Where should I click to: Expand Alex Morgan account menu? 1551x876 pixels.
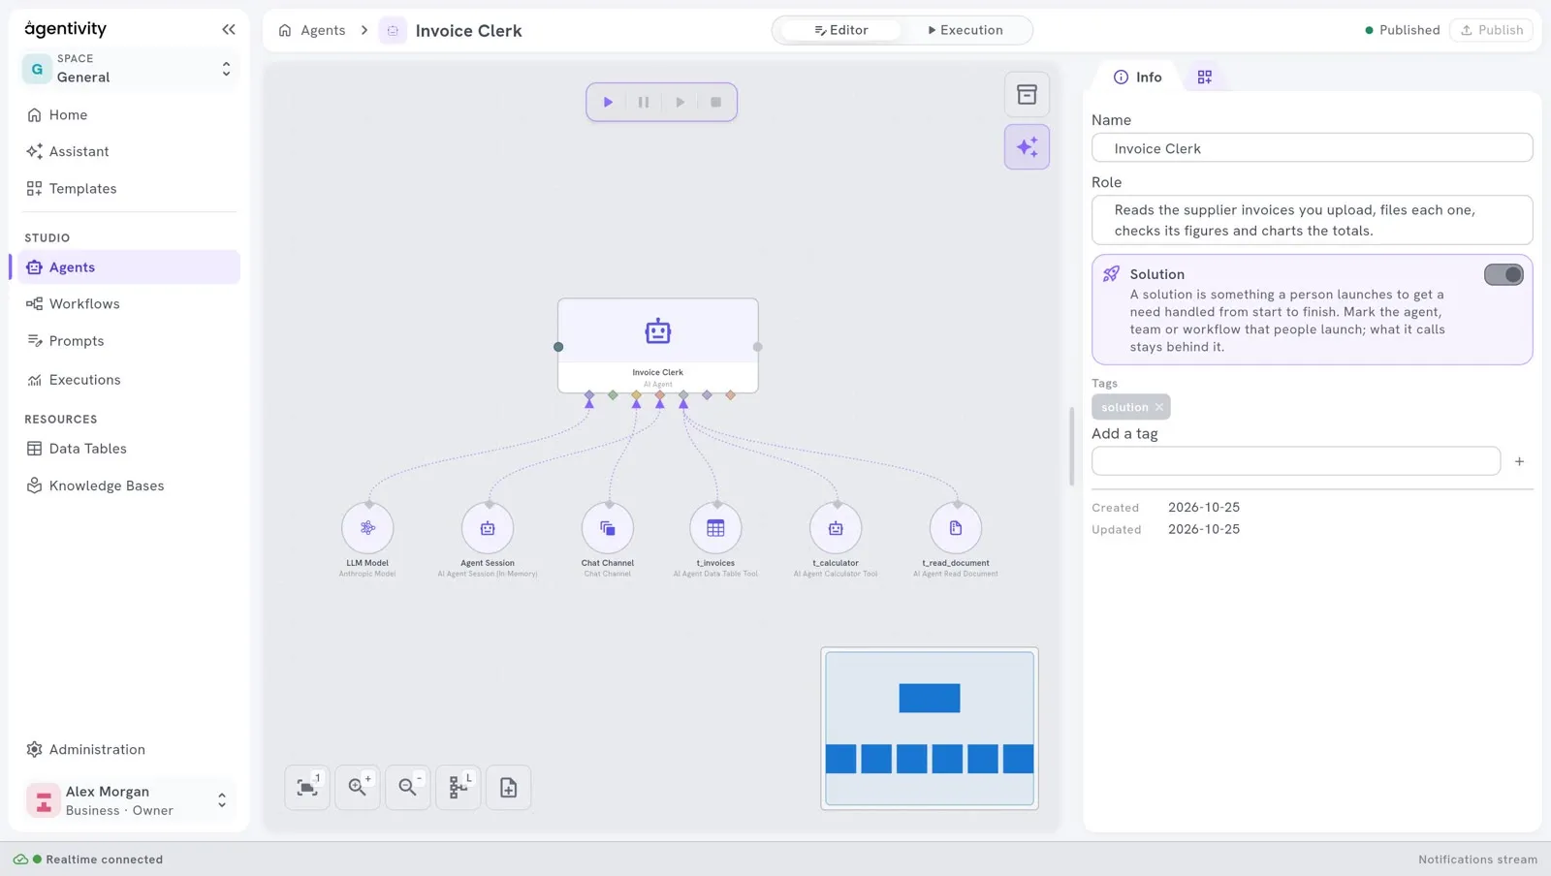(x=130, y=800)
